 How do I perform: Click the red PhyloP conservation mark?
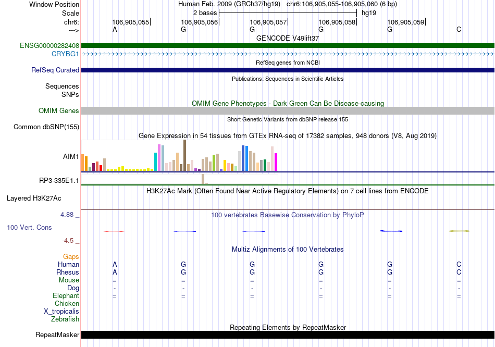pos(114,231)
